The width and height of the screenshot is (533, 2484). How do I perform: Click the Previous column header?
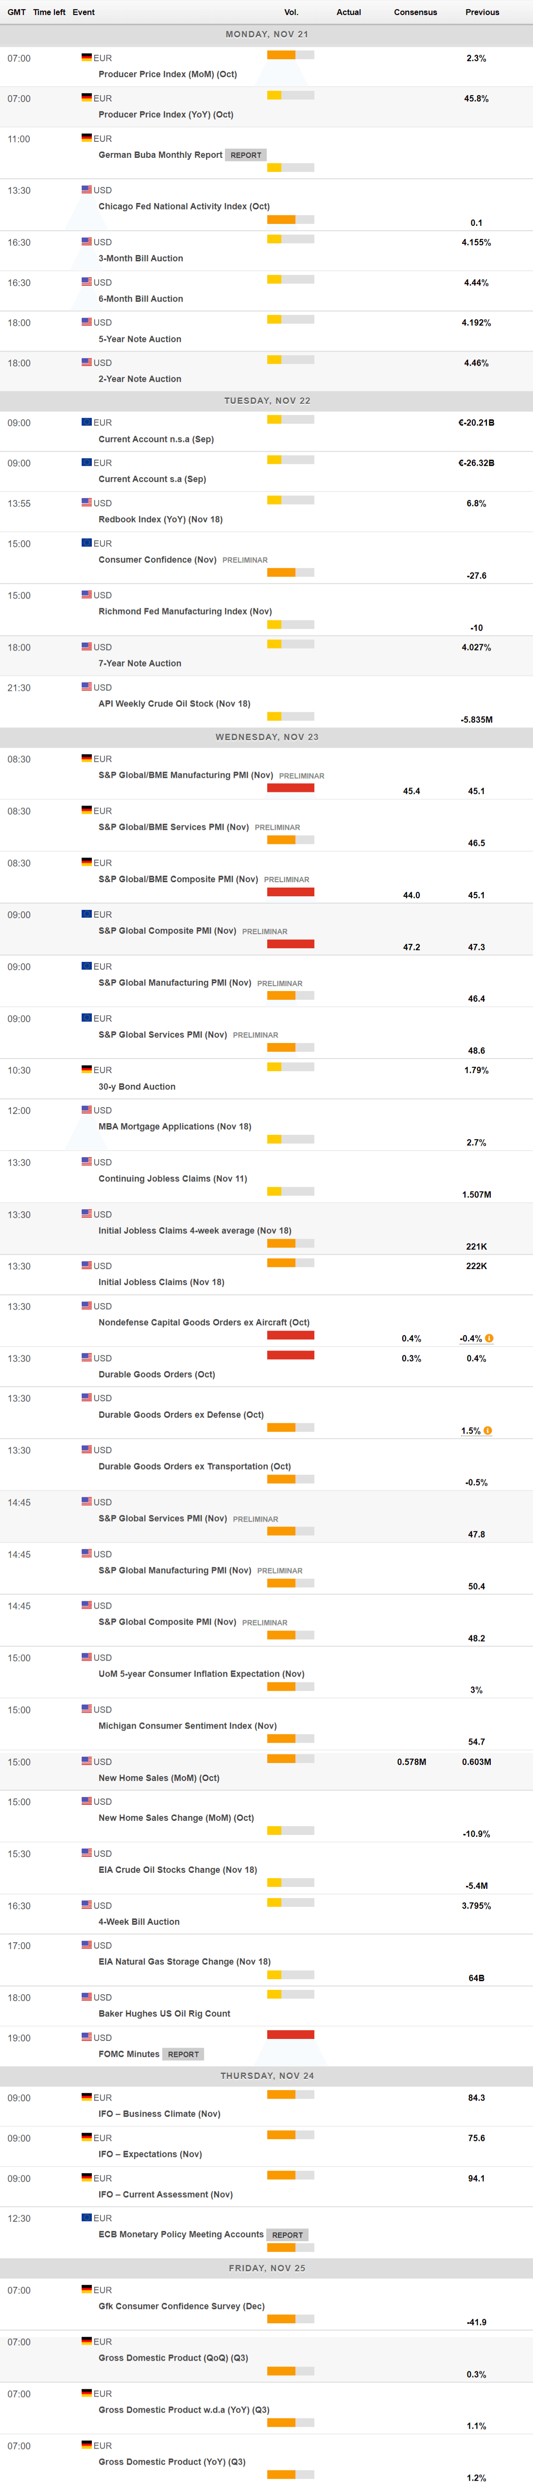coord(482,13)
